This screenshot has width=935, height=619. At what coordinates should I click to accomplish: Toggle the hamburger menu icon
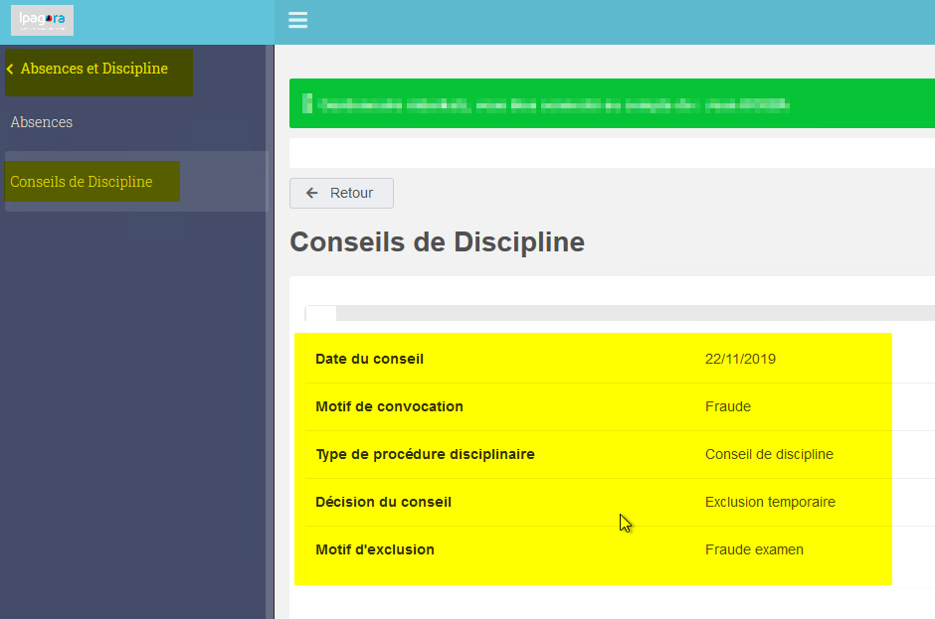point(297,20)
